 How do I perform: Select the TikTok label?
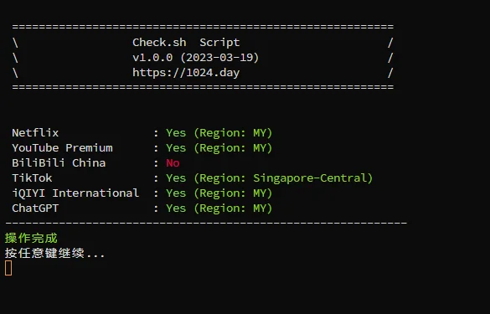(x=32, y=178)
